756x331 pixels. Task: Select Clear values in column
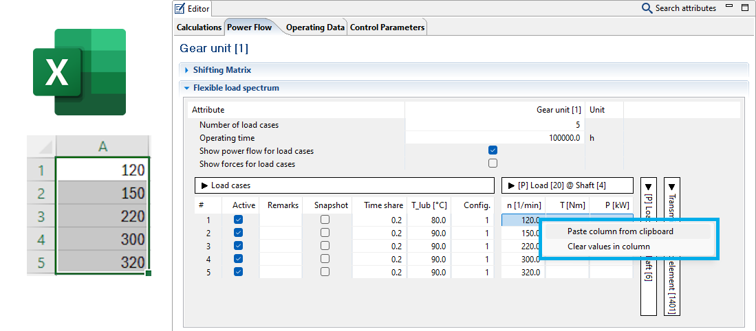pyautogui.click(x=608, y=247)
